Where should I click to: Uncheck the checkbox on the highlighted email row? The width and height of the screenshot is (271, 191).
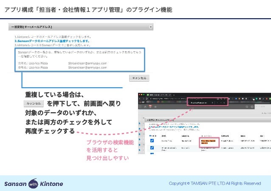[x=152, y=141]
